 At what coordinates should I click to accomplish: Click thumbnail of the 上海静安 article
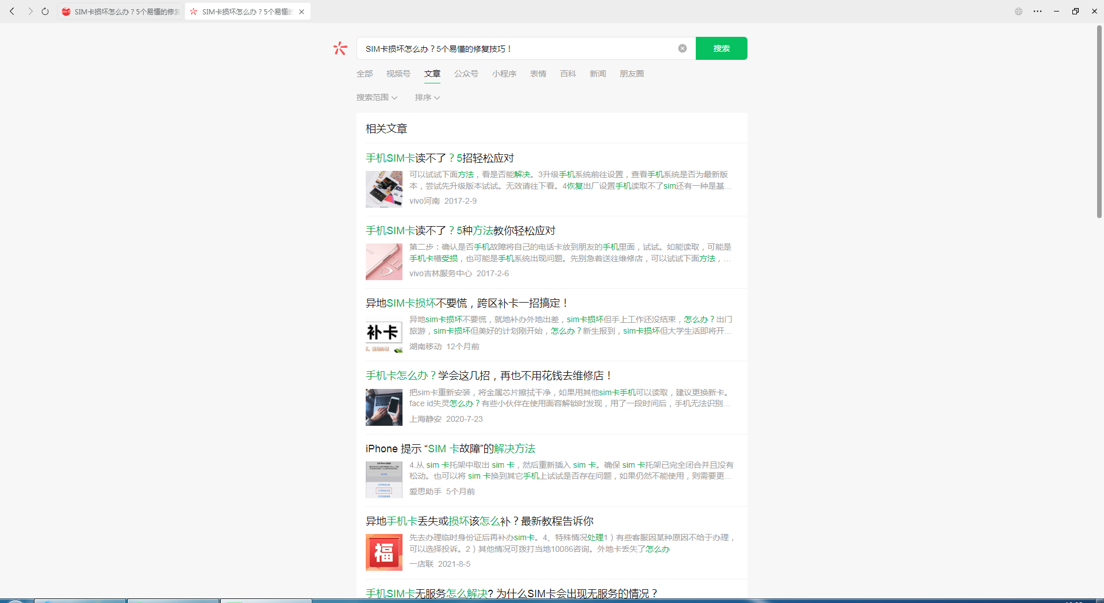pos(384,407)
